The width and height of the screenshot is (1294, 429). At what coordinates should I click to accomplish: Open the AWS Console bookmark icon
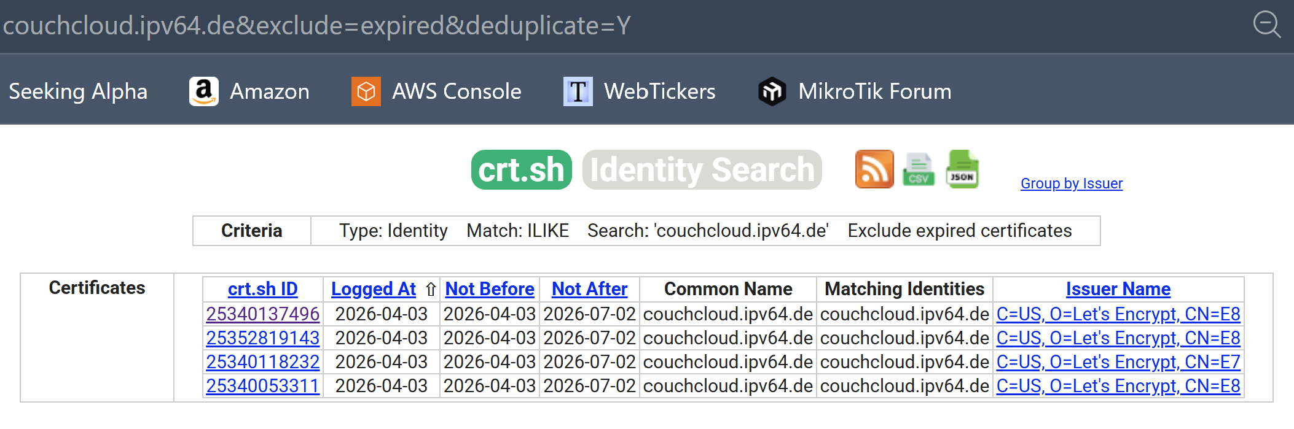(366, 91)
